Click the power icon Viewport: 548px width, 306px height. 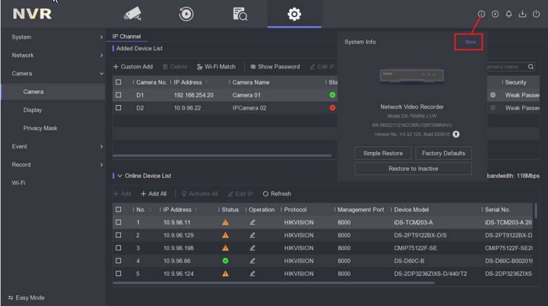[536, 15]
